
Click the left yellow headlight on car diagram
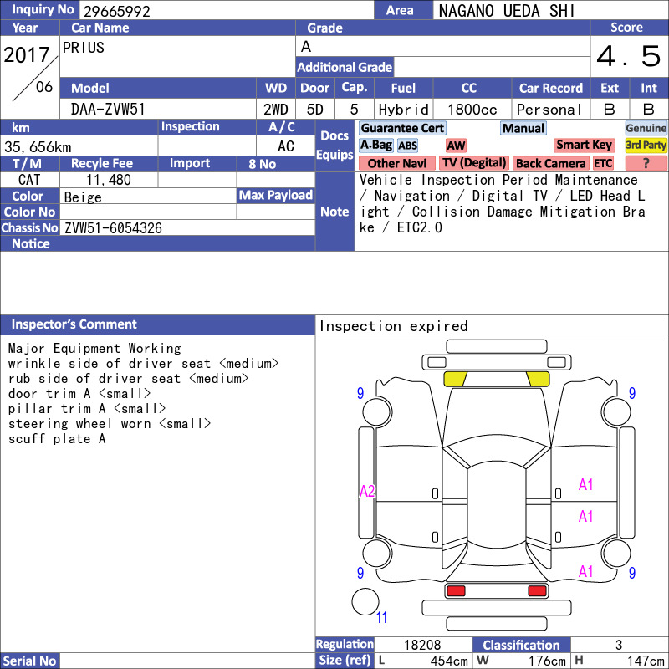coord(455,378)
